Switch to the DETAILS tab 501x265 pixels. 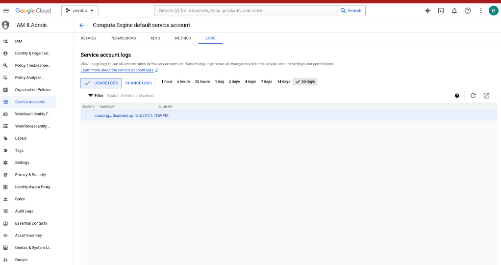pos(88,38)
